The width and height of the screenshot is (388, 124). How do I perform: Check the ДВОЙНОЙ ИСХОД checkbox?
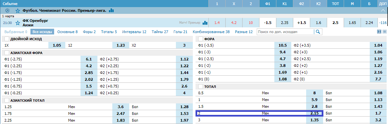(7, 39)
